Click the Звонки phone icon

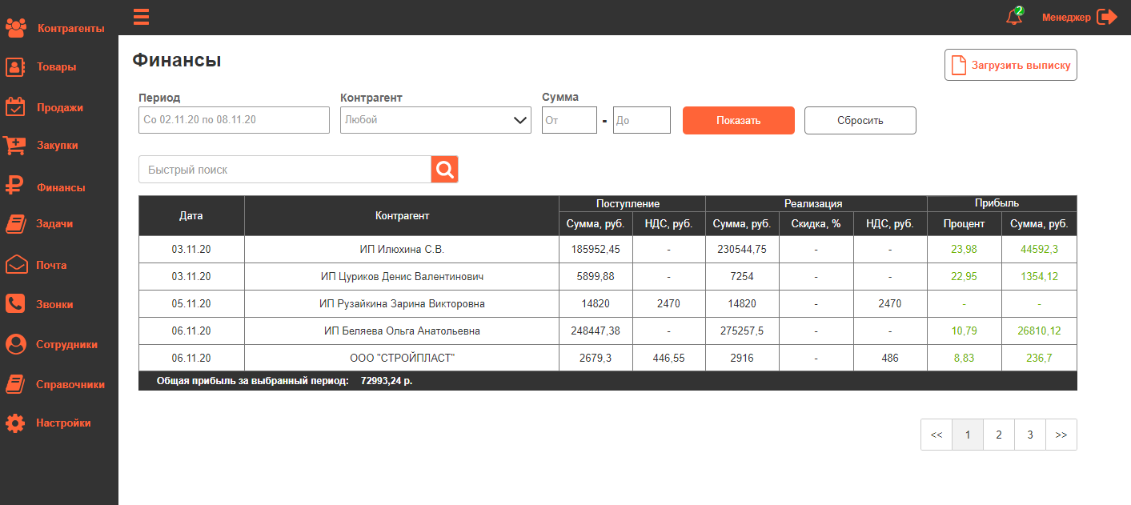point(16,304)
